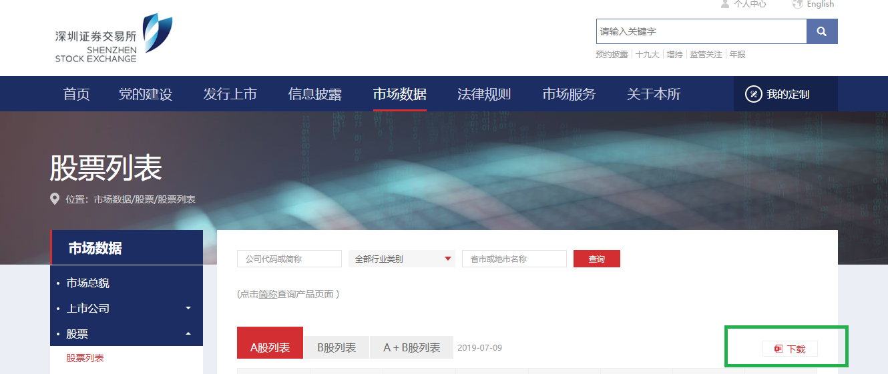Open the 党的建设 navigation menu
888x374 pixels.
[x=146, y=94]
